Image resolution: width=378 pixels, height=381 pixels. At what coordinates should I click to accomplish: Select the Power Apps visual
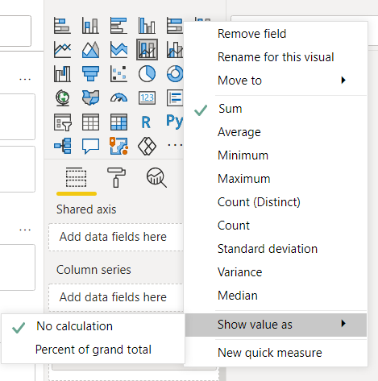(x=147, y=146)
